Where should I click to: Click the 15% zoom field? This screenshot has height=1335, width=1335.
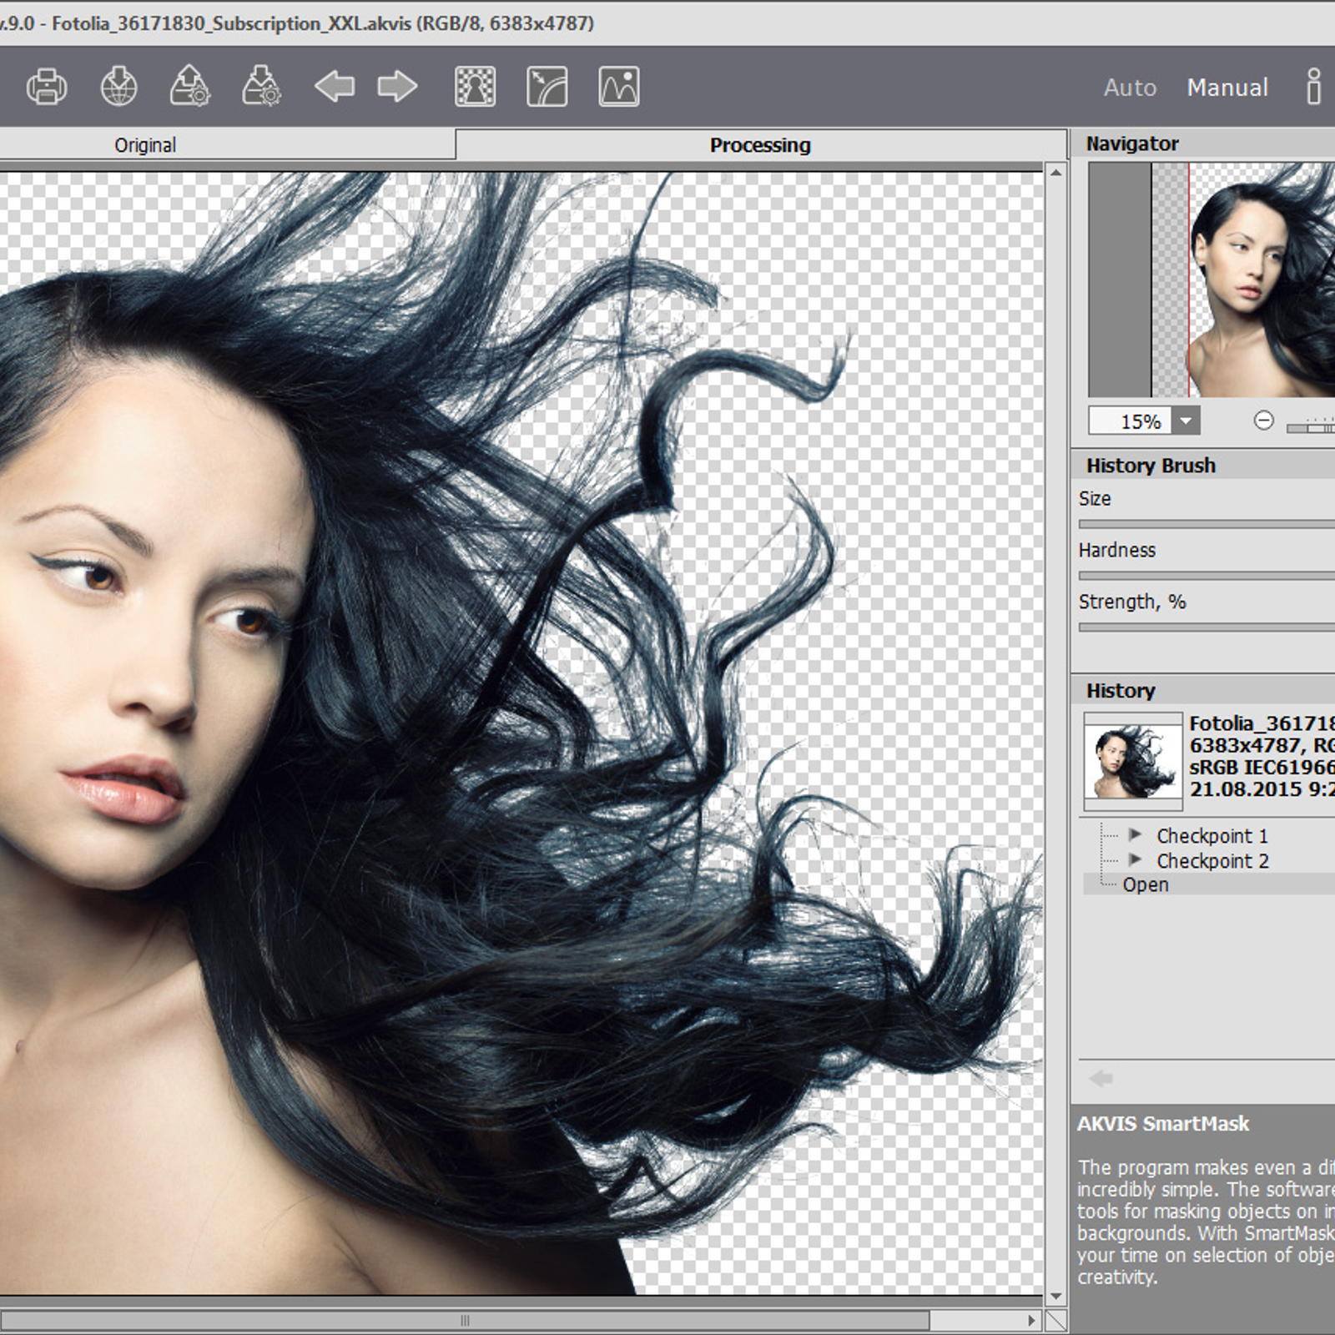(1131, 421)
